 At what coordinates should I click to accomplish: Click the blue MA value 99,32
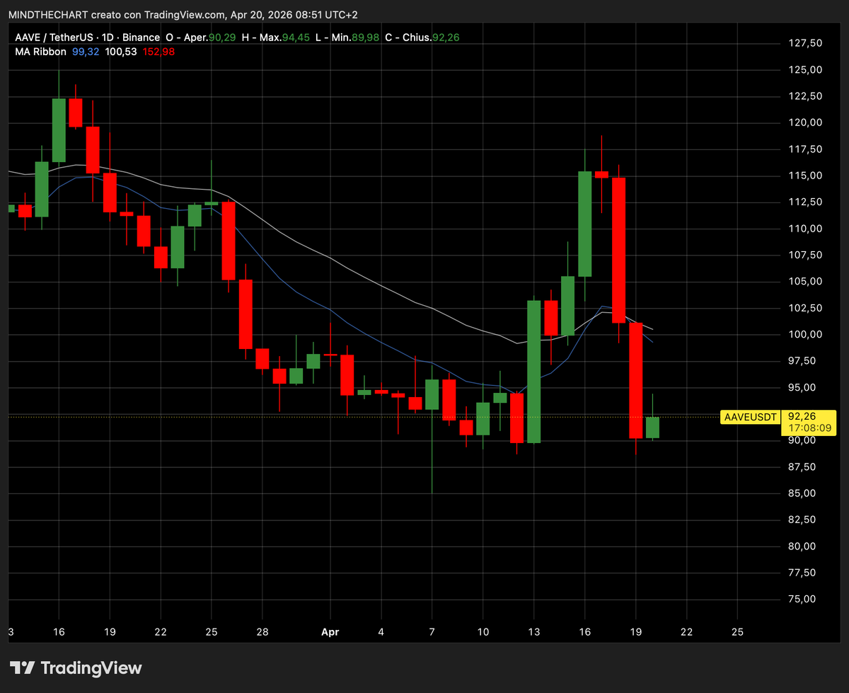(86, 51)
